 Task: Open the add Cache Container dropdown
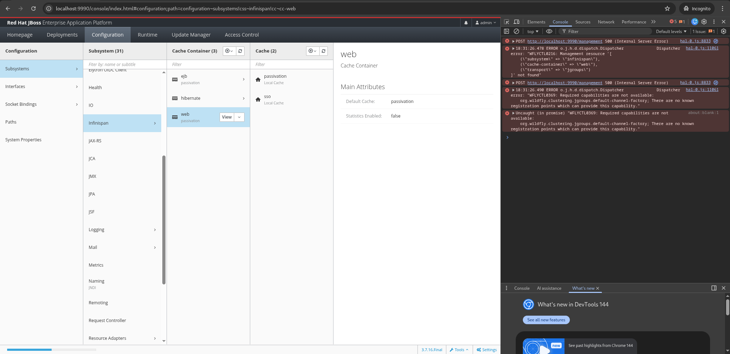[229, 51]
